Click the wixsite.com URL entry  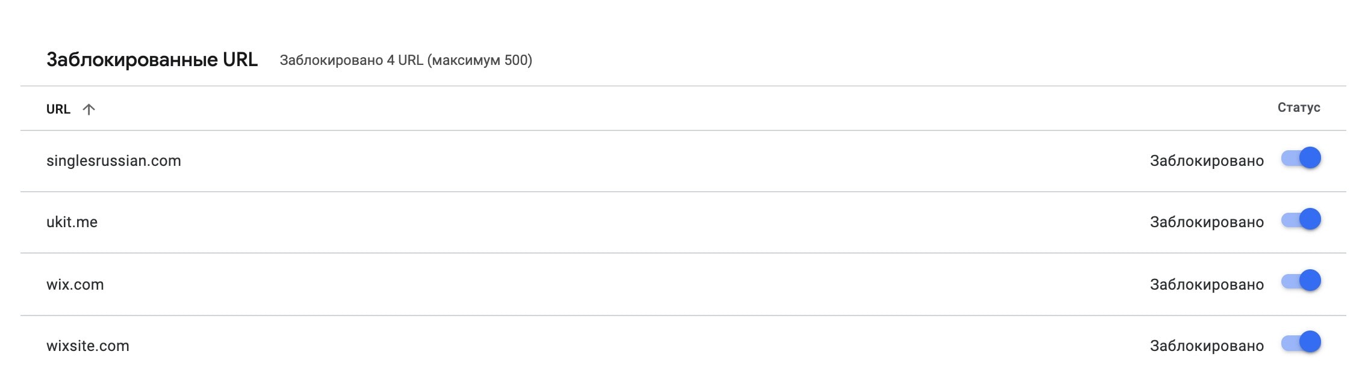click(x=88, y=346)
